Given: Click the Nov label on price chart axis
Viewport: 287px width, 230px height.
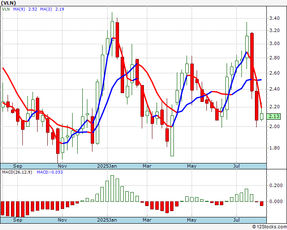Looking at the screenshot, I should (x=62, y=166).
